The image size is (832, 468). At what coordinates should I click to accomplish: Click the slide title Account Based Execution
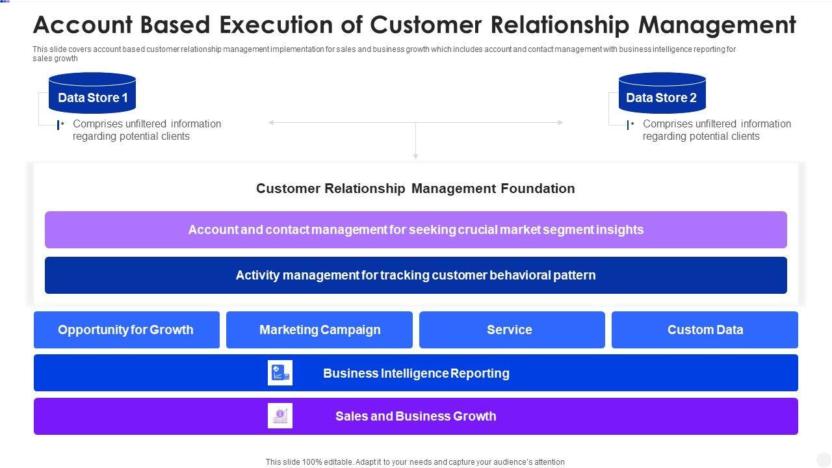(x=414, y=25)
